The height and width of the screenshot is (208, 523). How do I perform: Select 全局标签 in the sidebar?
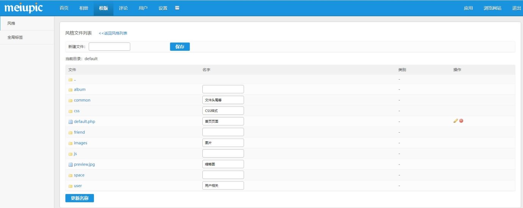click(x=15, y=37)
